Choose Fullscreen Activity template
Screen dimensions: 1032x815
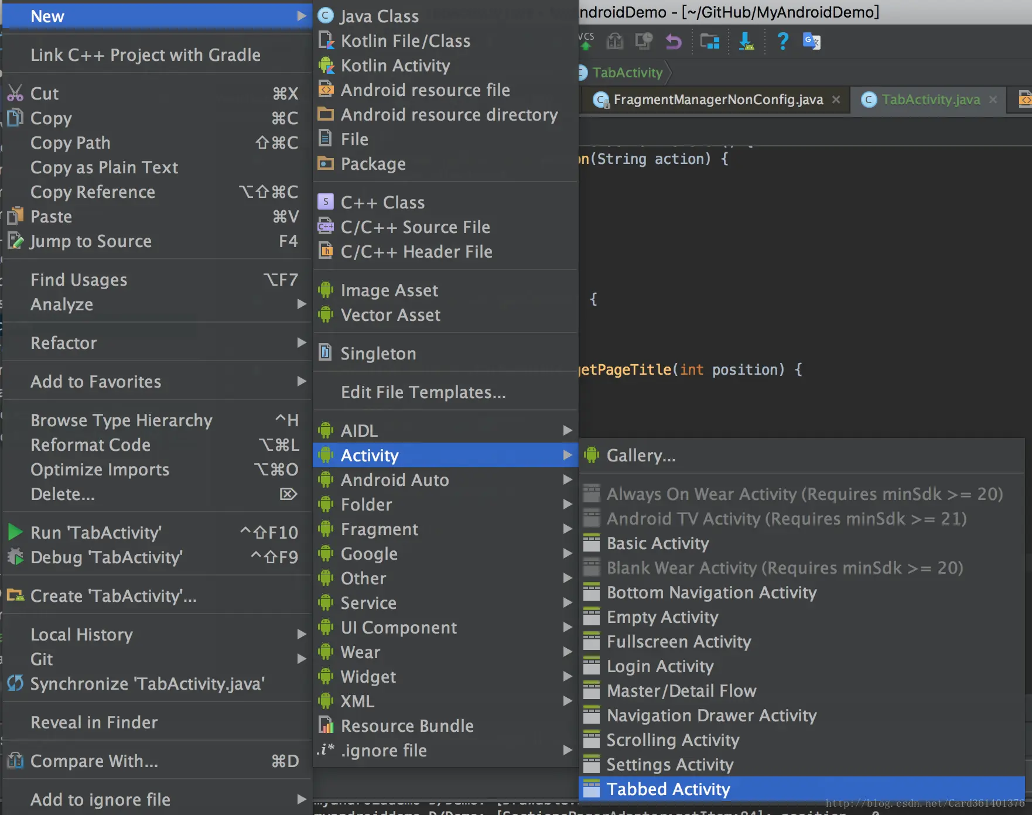801,641
